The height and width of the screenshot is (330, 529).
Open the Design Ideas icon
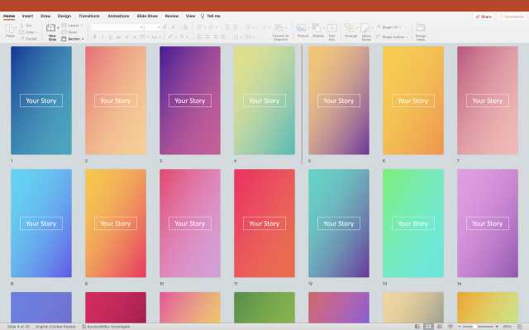[x=421, y=28]
